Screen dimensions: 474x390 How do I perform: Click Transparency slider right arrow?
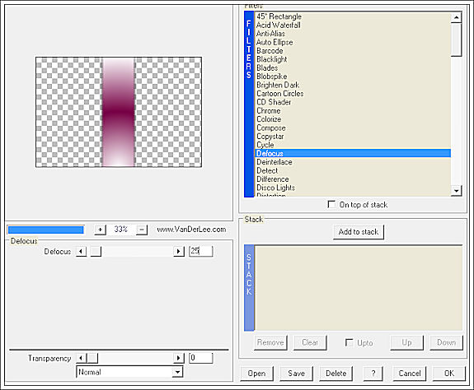179,358
